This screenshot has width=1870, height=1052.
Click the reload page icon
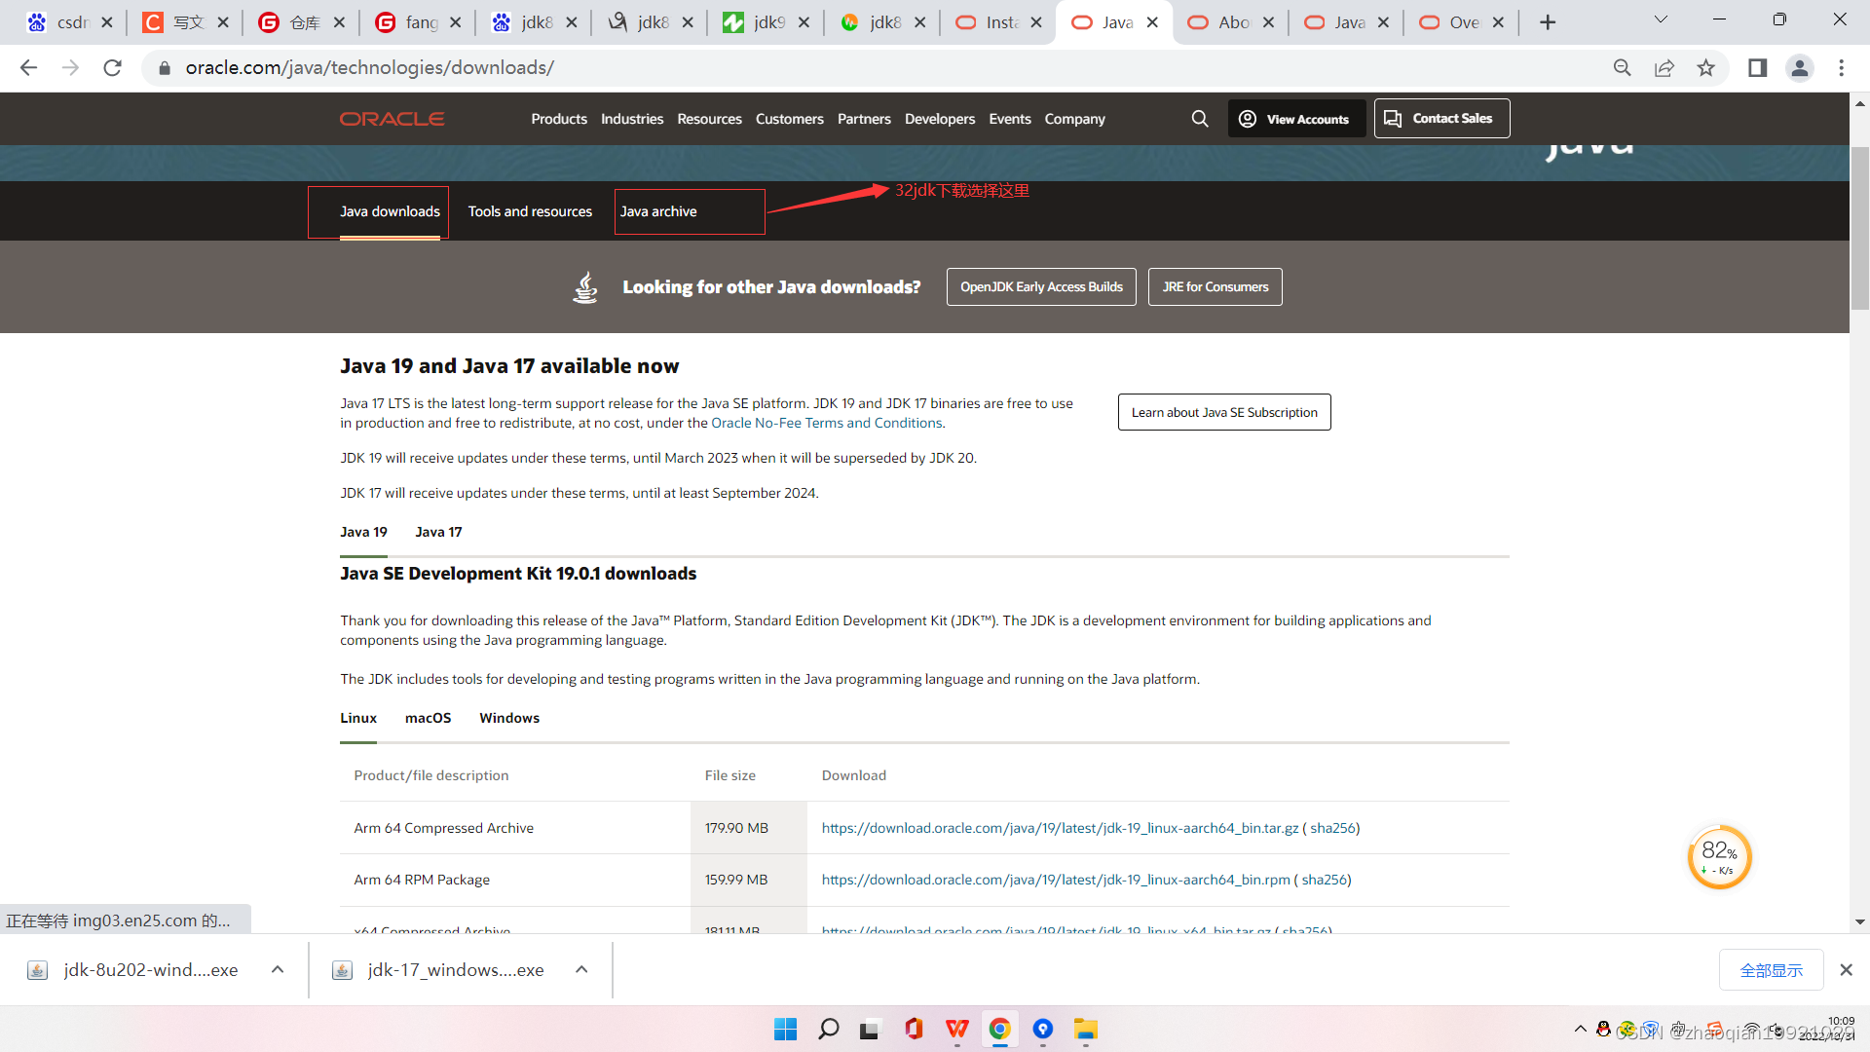click(113, 68)
